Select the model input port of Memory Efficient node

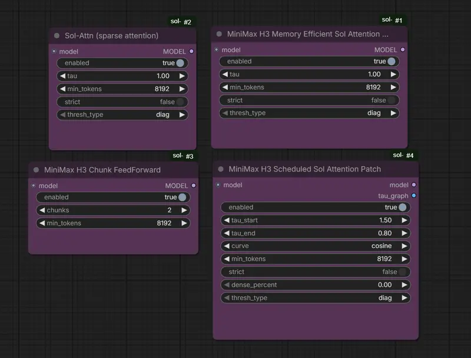(x=217, y=49)
